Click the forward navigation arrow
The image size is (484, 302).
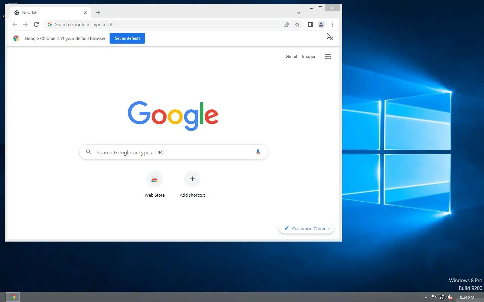[x=26, y=24]
